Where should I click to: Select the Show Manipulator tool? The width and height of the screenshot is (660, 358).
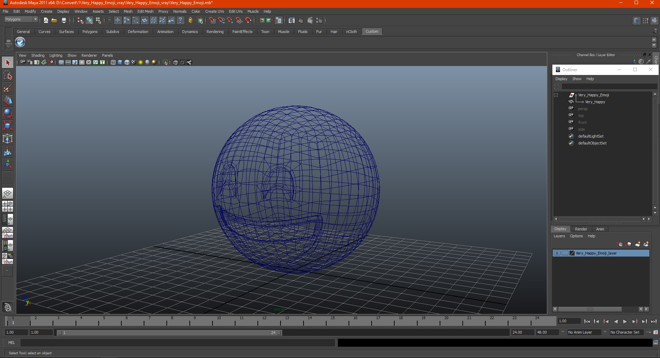tap(8, 164)
